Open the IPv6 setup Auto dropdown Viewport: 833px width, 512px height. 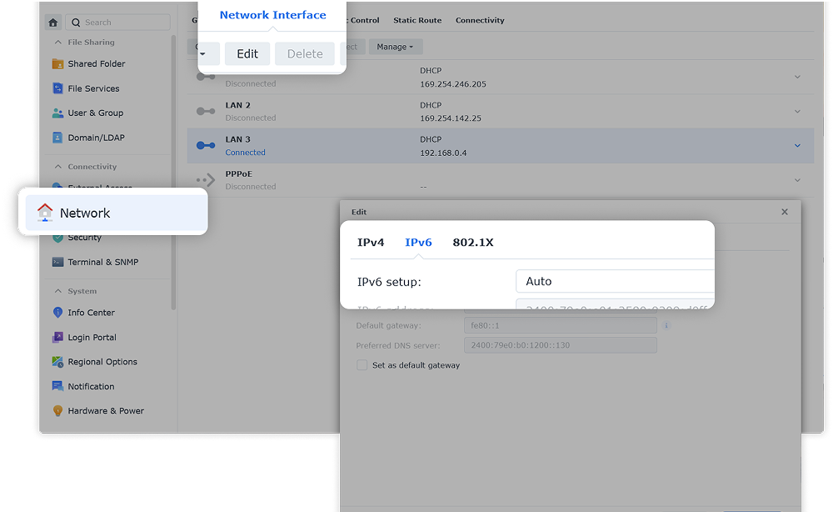615,282
